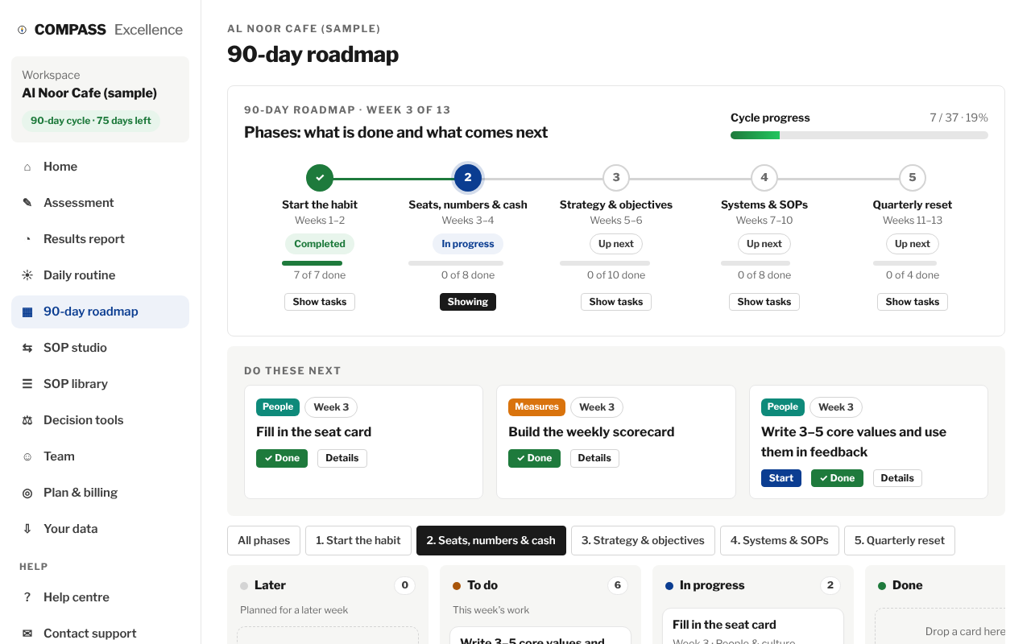
Task: Click the Assessment pencil icon
Action: [27, 203]
